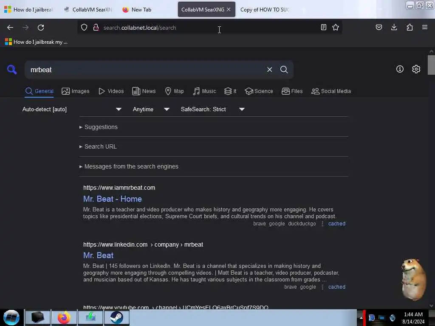The width and height of the screenshot is (435, 326).
Task: Open cached link for iammrbeat.com result
Action: 337,224
